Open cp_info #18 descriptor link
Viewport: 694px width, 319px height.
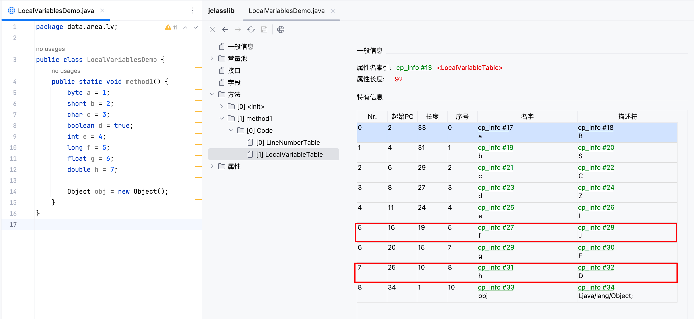coord(595,128)
